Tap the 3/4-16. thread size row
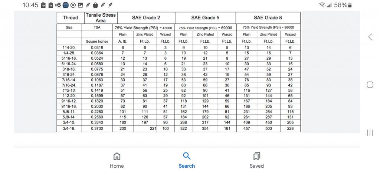 pyautogui.click(x=178, y=128)
